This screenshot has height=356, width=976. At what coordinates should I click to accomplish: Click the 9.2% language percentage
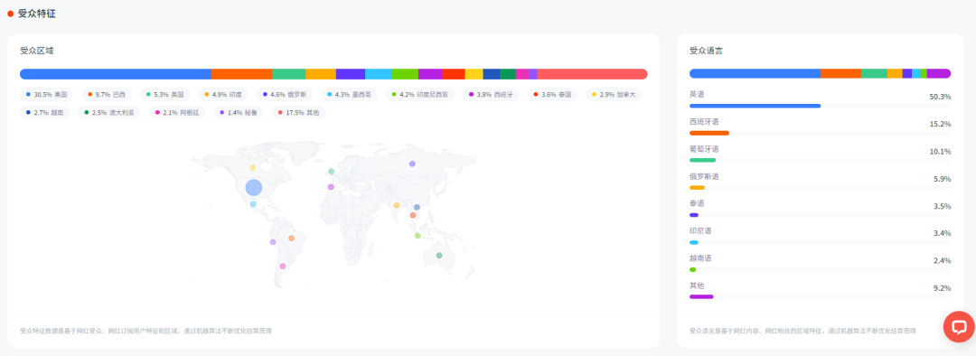click(x=942, y=288)
